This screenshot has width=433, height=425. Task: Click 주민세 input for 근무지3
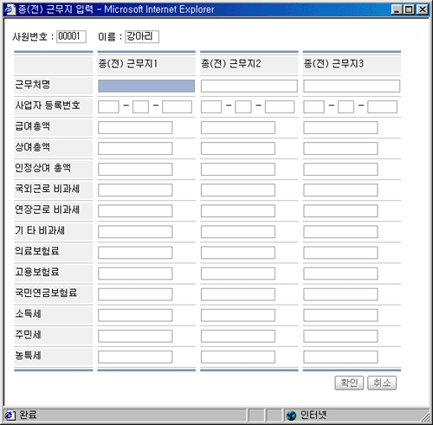[340, 336]
